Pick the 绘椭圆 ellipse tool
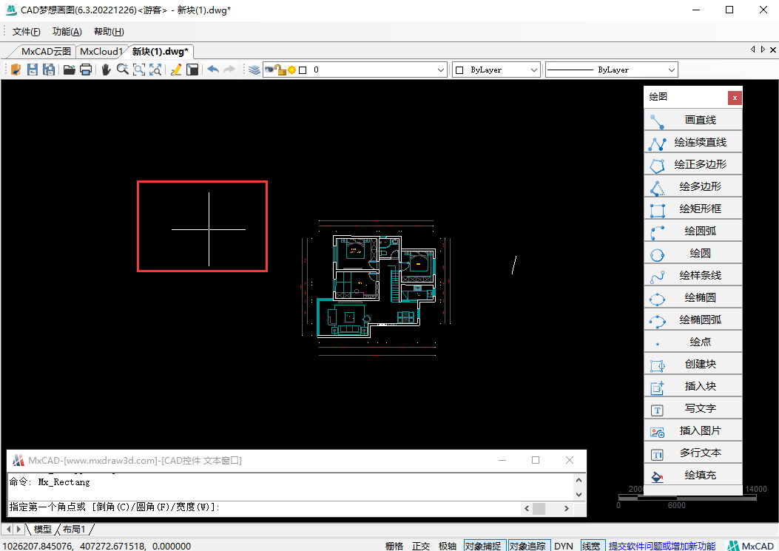 coord(693,297)
